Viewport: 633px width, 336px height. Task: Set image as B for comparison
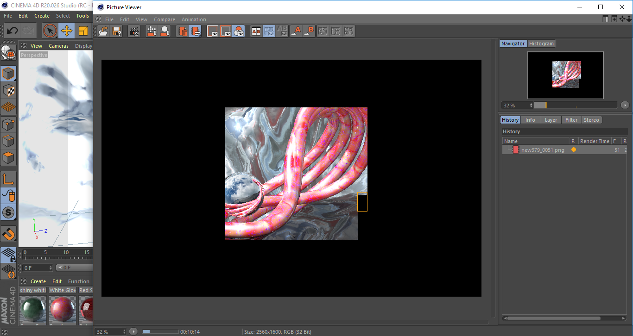309,31
